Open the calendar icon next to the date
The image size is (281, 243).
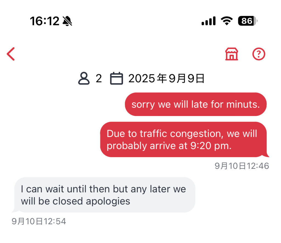tap(116, 79)
